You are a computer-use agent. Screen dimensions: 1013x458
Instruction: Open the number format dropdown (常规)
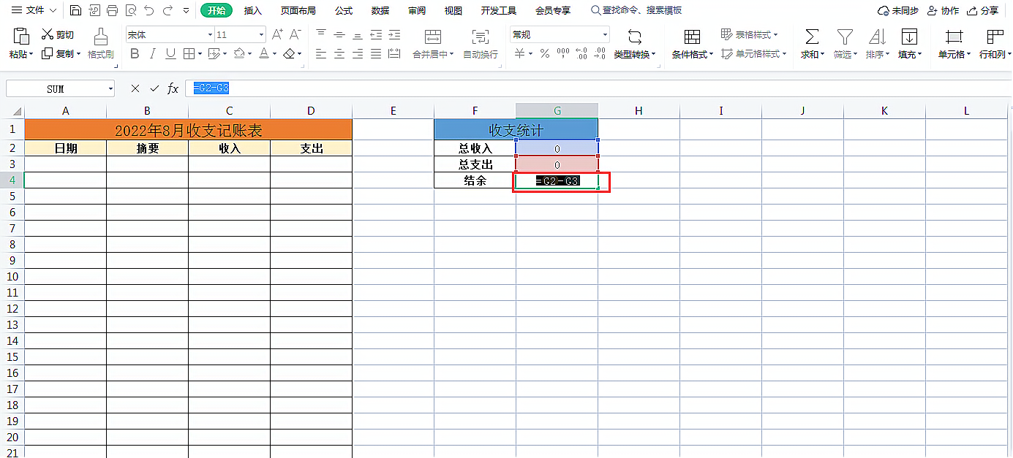605,34
